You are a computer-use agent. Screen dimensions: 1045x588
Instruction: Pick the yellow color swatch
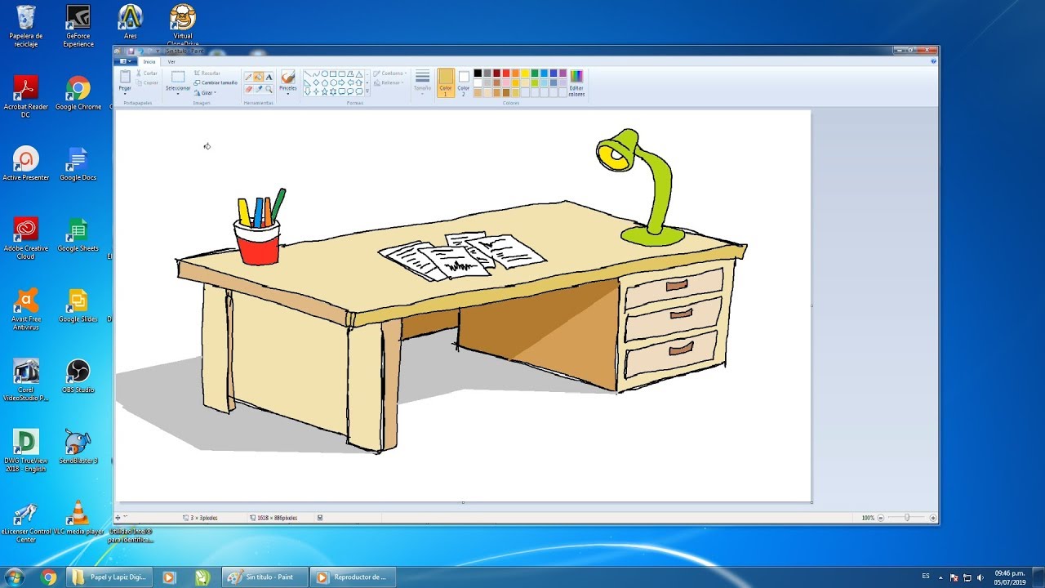pos(525,73)
